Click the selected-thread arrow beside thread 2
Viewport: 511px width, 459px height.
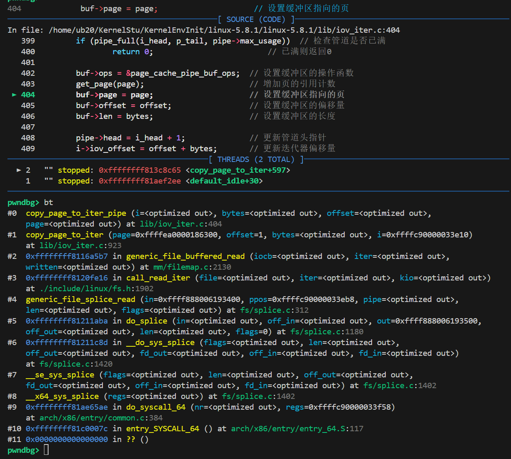point(19,170)
